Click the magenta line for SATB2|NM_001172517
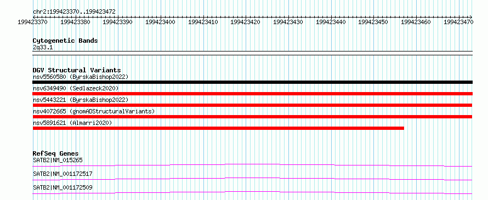 pyautogui.click(x=253, y=179)
